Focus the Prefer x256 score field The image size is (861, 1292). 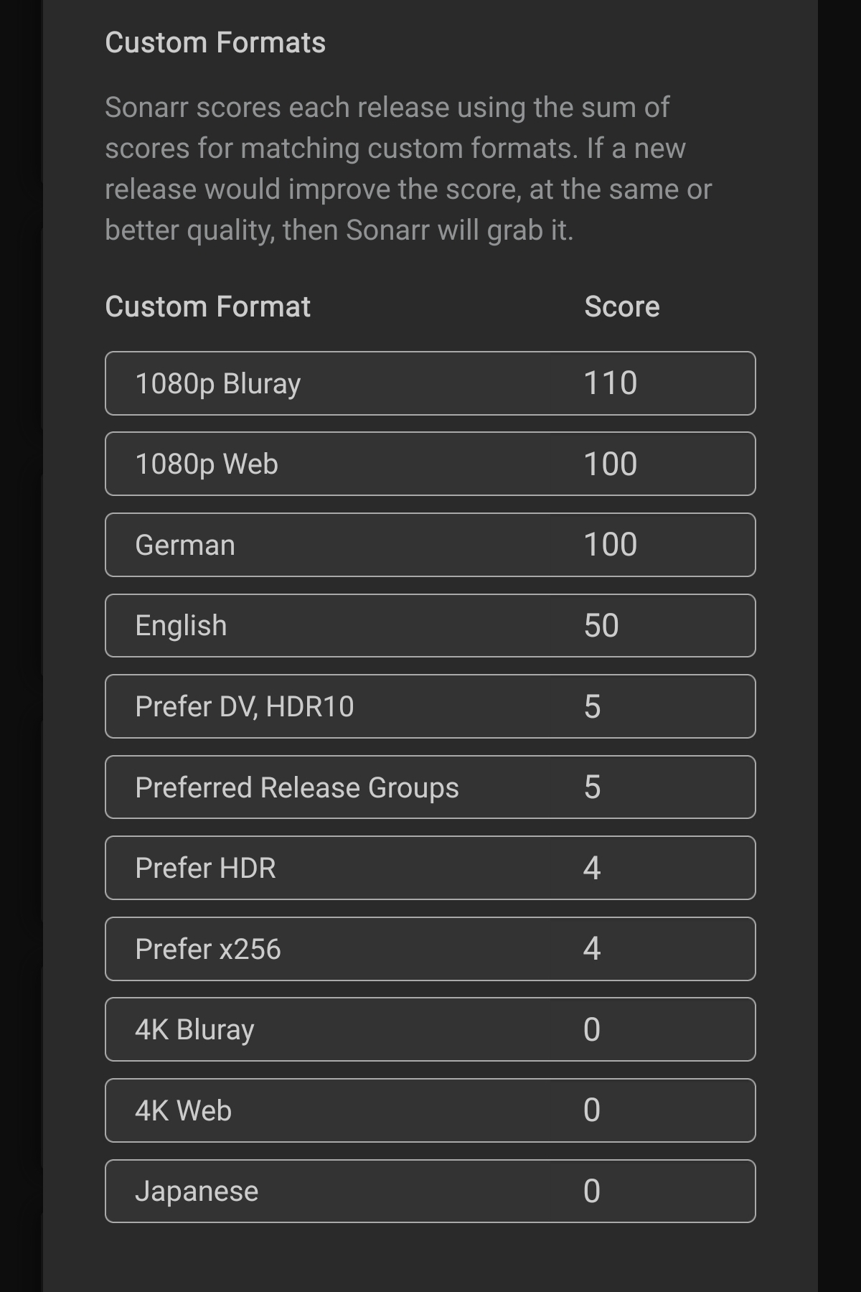[x=593, y=949]
